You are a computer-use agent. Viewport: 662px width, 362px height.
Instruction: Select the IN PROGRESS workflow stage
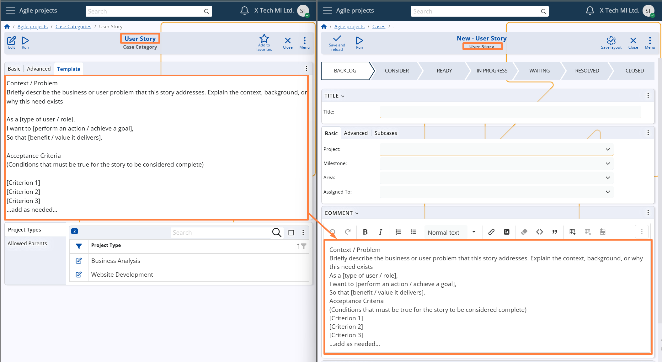coord(492,71)
